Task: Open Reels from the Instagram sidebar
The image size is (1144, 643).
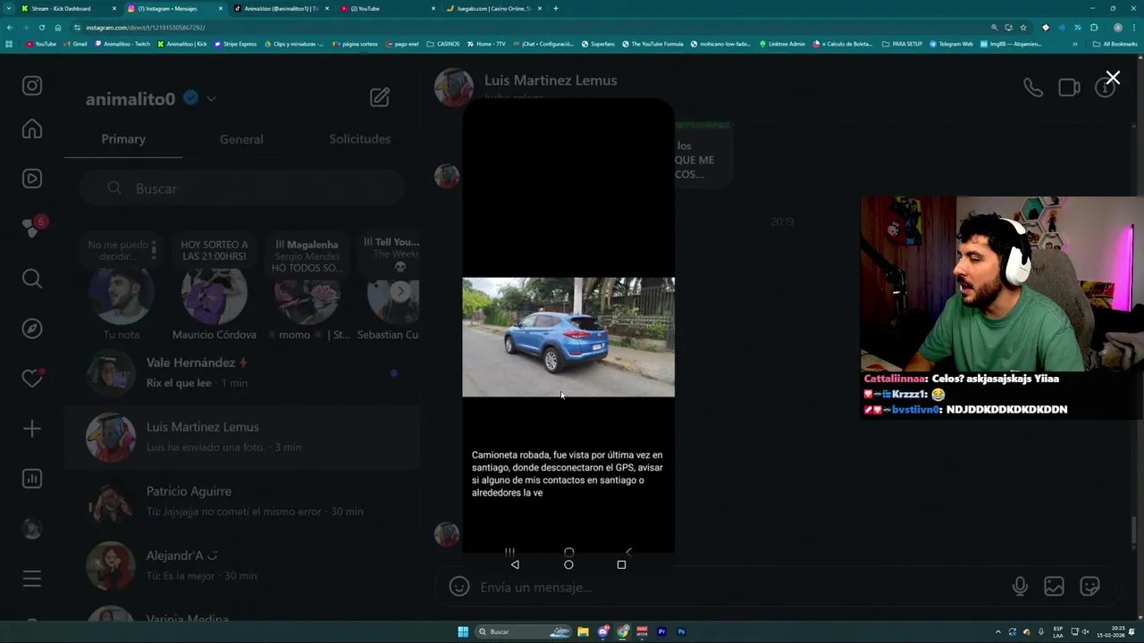Action: click(x=32, y=179)
